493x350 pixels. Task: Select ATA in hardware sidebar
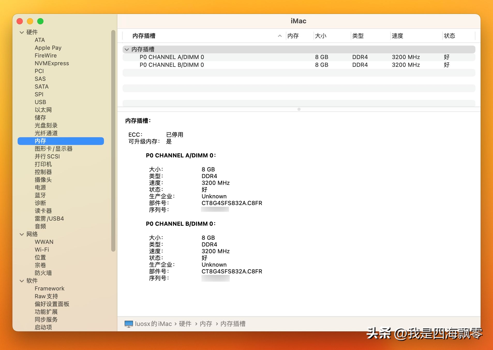pos(39,40)
